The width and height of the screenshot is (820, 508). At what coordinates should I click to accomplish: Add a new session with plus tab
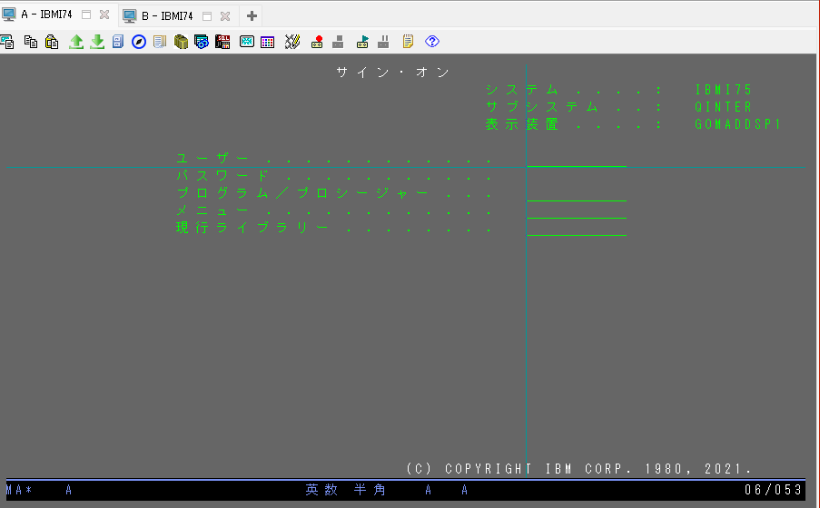(252, 16)
